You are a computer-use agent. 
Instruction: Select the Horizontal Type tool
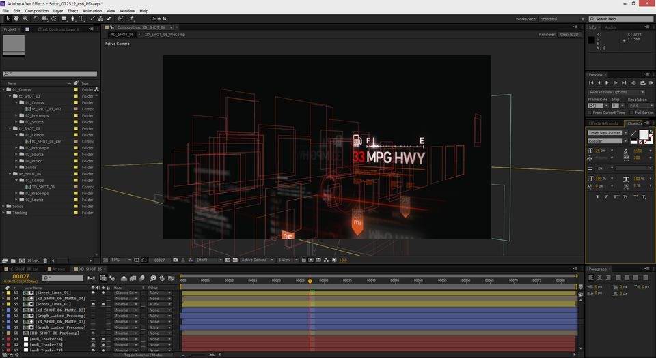pyautogui.click(x=81, y=18)
